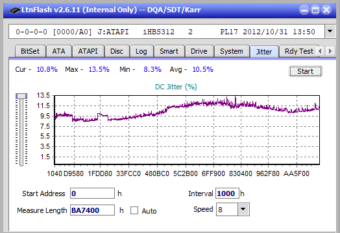Open the ATAPI tab

[x=88, y=51]
